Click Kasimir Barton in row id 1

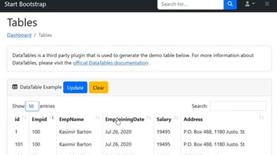(75, 132)
